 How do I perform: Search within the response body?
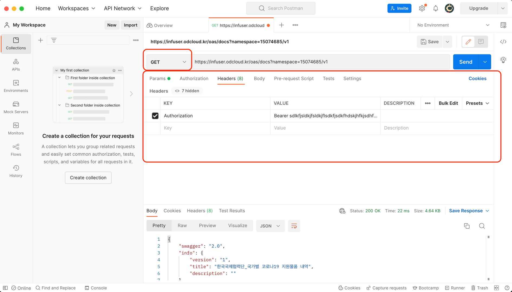tap(482, 226)
